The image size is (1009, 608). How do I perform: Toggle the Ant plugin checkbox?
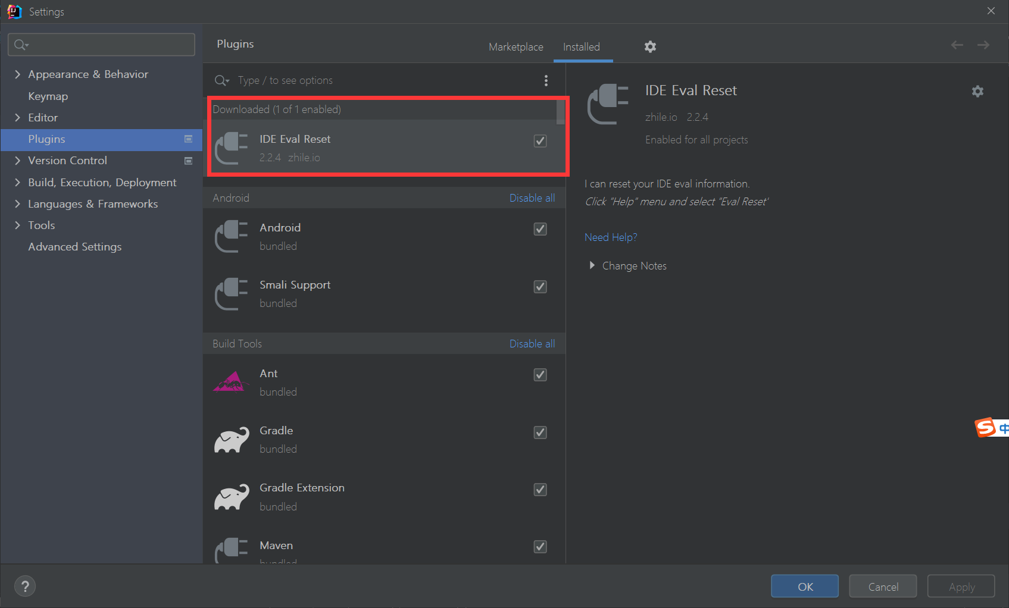tap(541, 375)
